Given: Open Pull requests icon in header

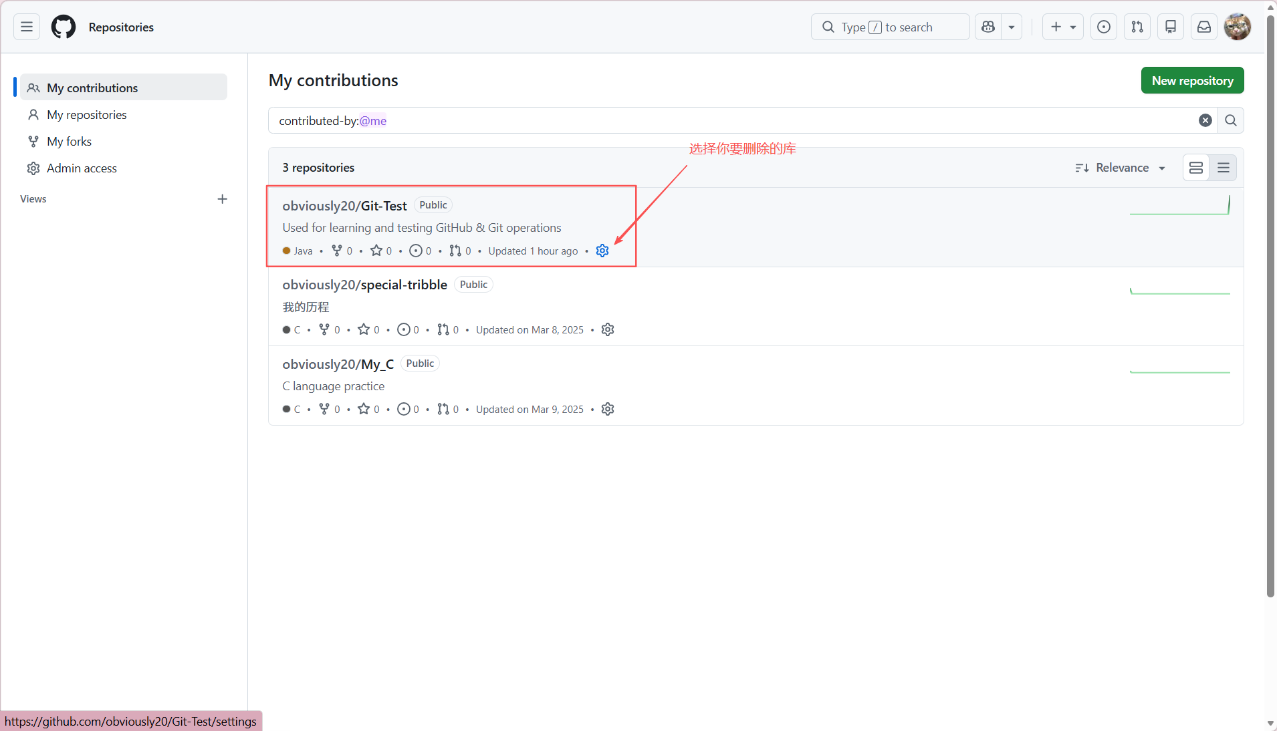Looking at the screenshot, I should pos(1137,27).
